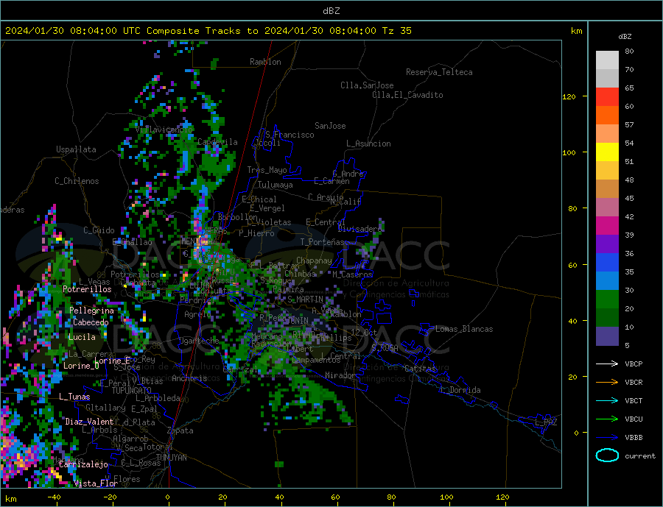Click the Clla.El_Cavadito map label

point(407,95)
